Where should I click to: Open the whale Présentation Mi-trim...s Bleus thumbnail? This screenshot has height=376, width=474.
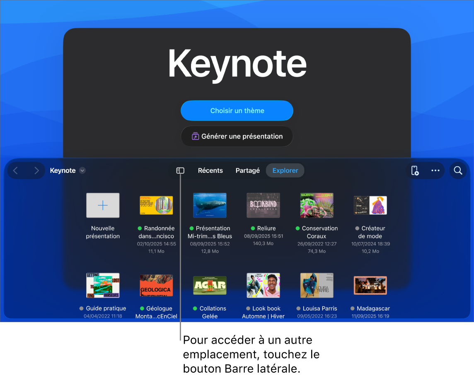pos(210,205)
